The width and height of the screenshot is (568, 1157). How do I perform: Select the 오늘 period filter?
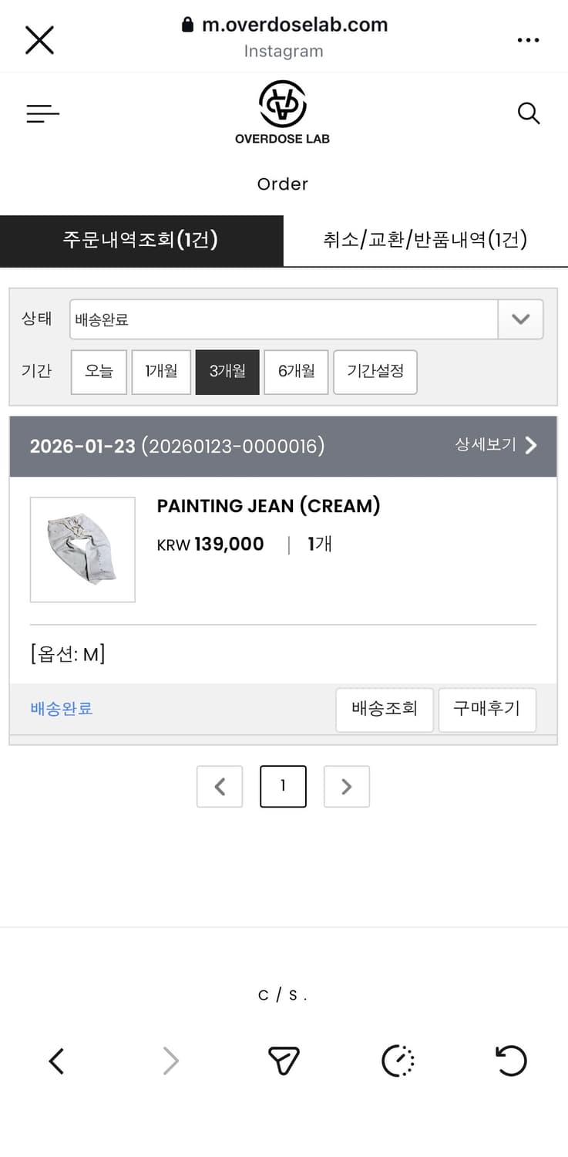pyautogui.click(x=99, y=372)
